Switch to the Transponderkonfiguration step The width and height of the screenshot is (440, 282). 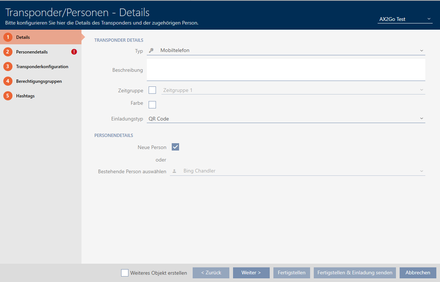[42, 67]
